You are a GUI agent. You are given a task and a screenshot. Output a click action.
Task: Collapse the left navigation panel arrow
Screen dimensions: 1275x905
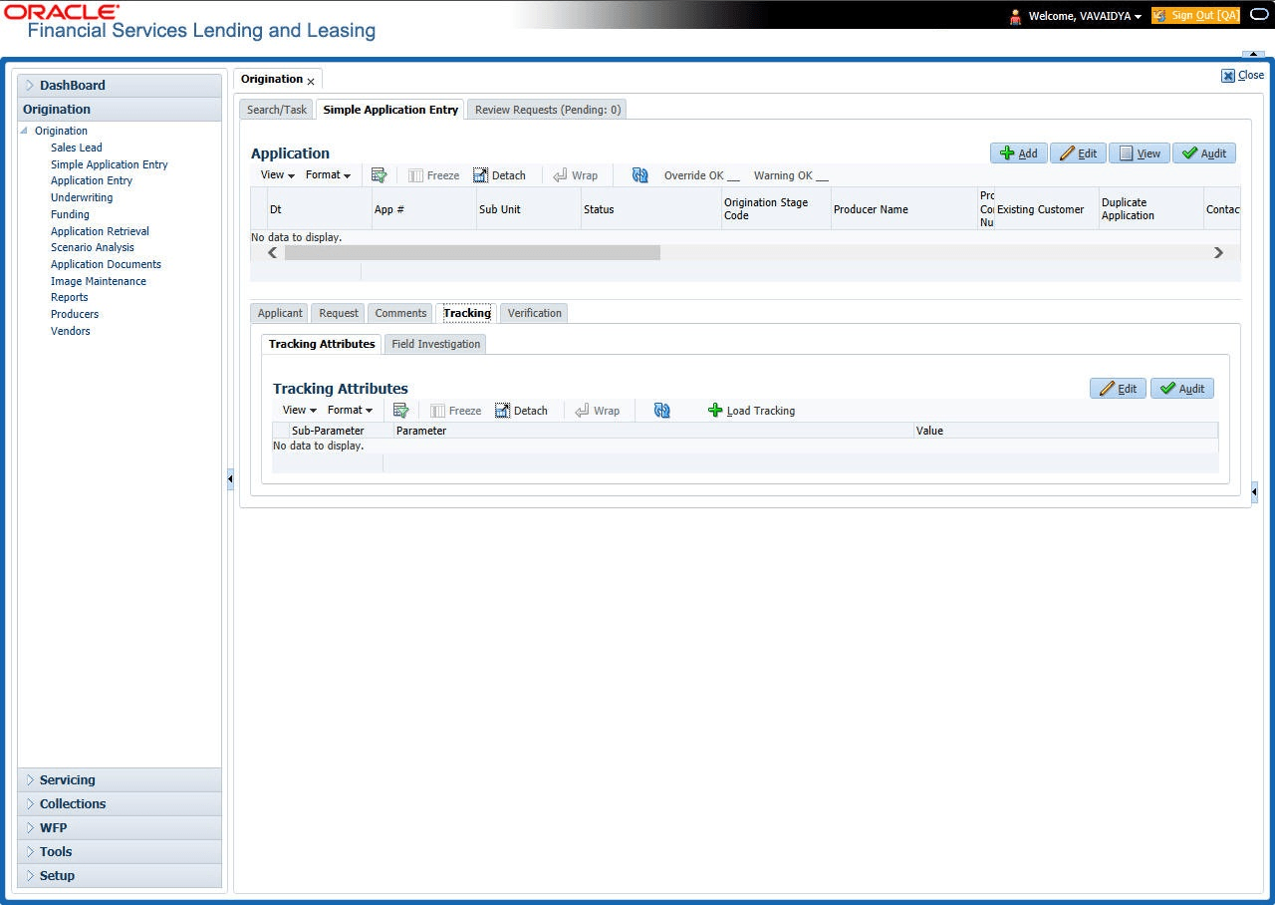[230, 479]
